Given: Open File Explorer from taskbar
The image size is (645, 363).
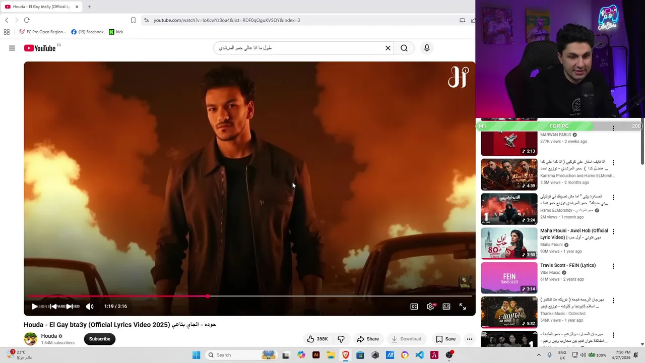Looking at the screenshot, I should [331, 355].
